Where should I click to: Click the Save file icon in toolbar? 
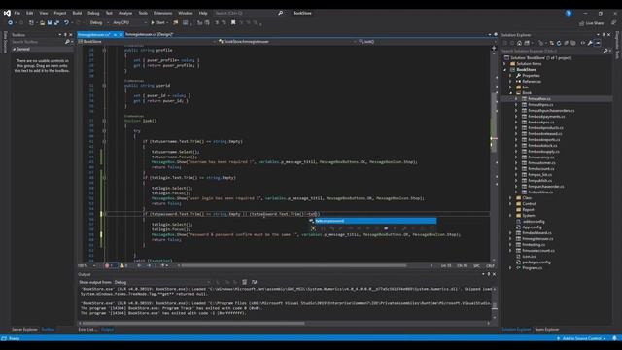(x=50, y=22)
